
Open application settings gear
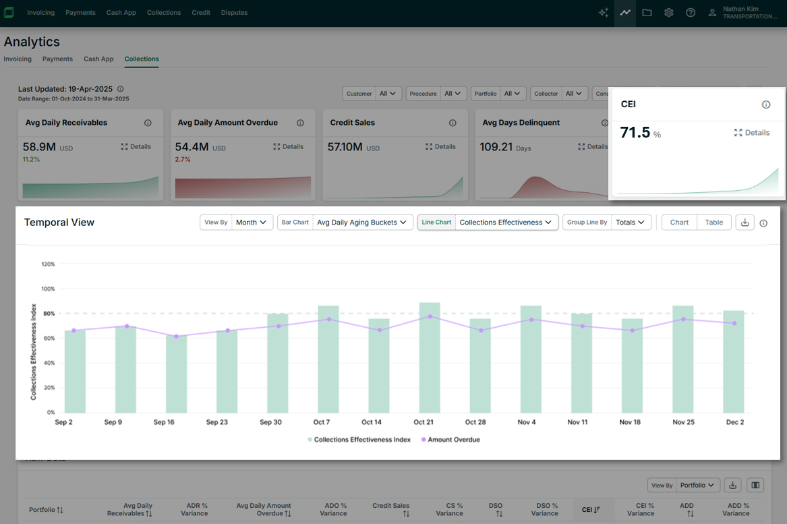click(x=668, y=12)
